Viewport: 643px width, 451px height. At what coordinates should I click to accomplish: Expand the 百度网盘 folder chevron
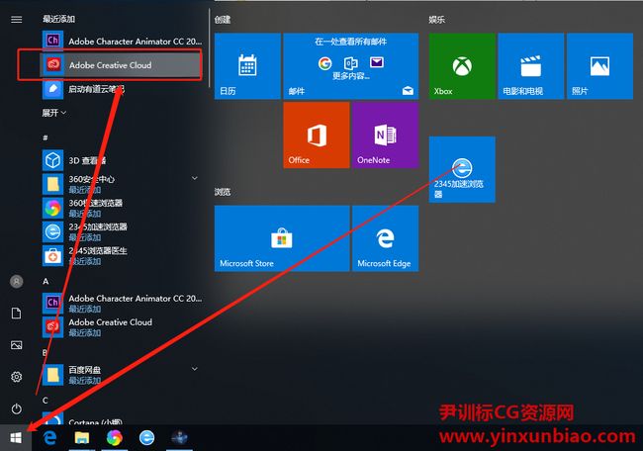tap(194, 369)
